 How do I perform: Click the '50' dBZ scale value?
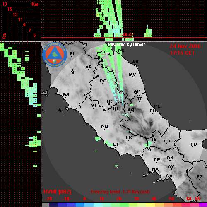coord(171,199)
